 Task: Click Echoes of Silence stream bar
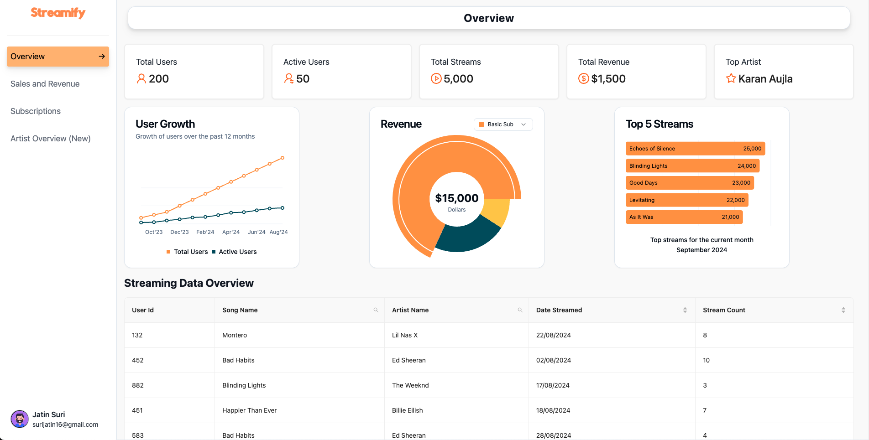pos(695,149)
